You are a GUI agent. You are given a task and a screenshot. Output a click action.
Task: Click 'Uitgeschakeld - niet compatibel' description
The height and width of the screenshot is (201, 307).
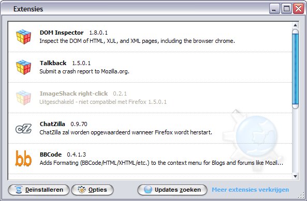pyautogui.click(x=103, y=102)
